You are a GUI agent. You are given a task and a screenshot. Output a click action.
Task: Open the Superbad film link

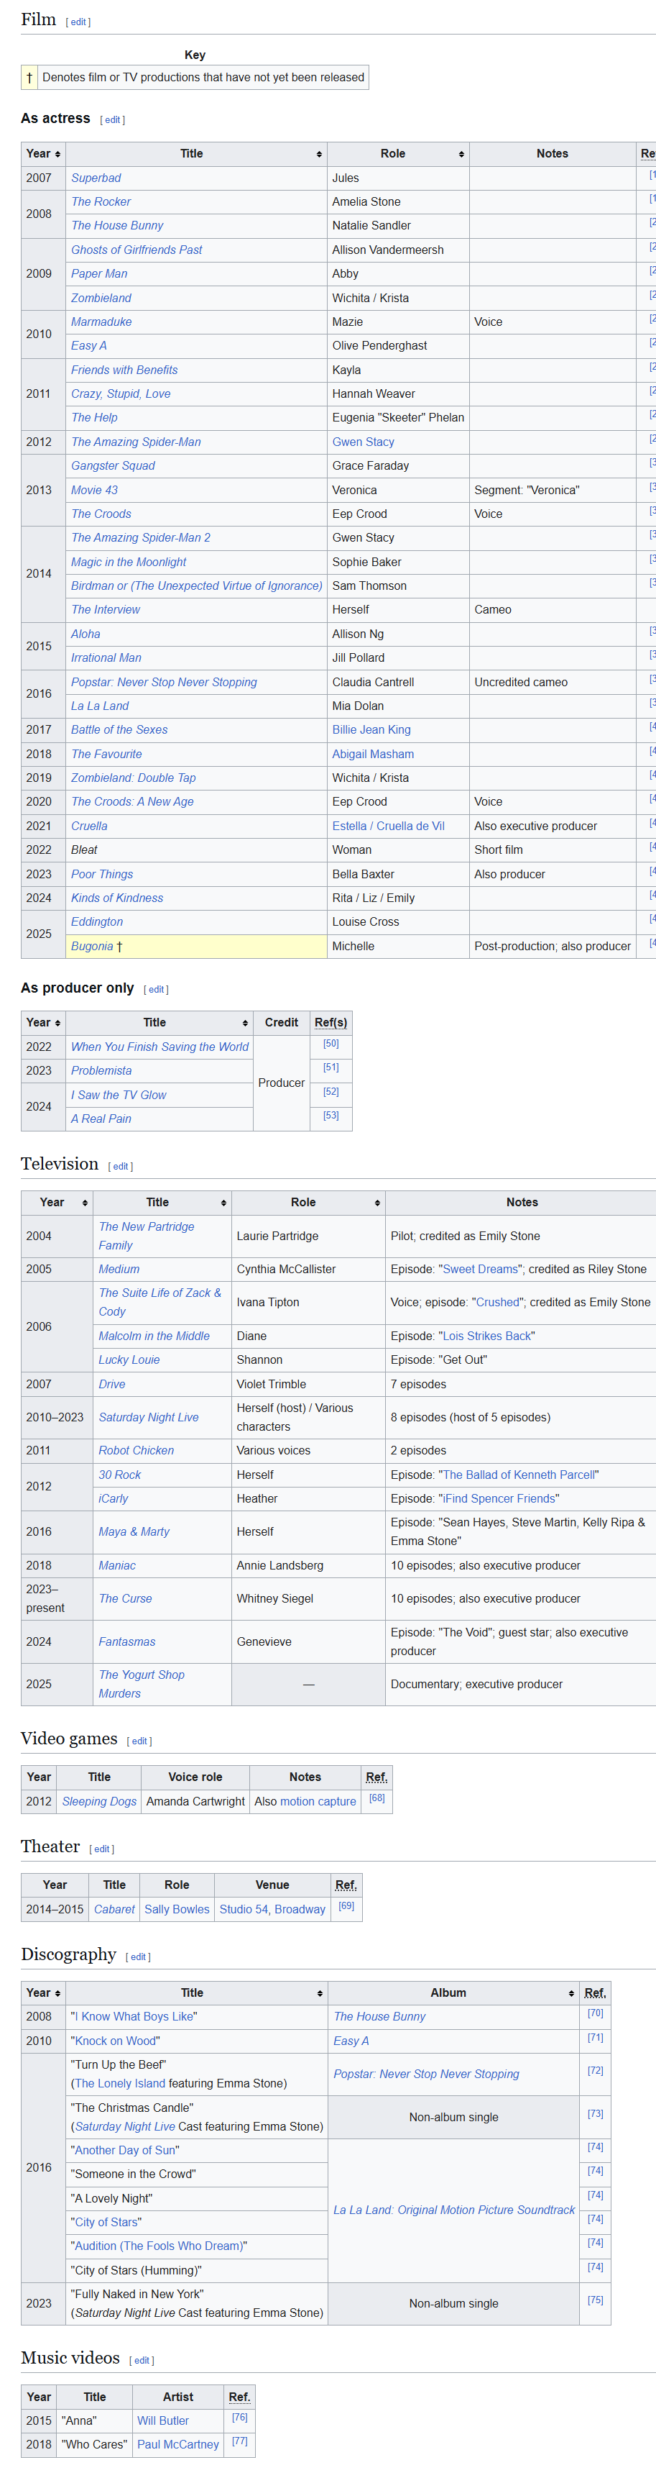point(96,178)
